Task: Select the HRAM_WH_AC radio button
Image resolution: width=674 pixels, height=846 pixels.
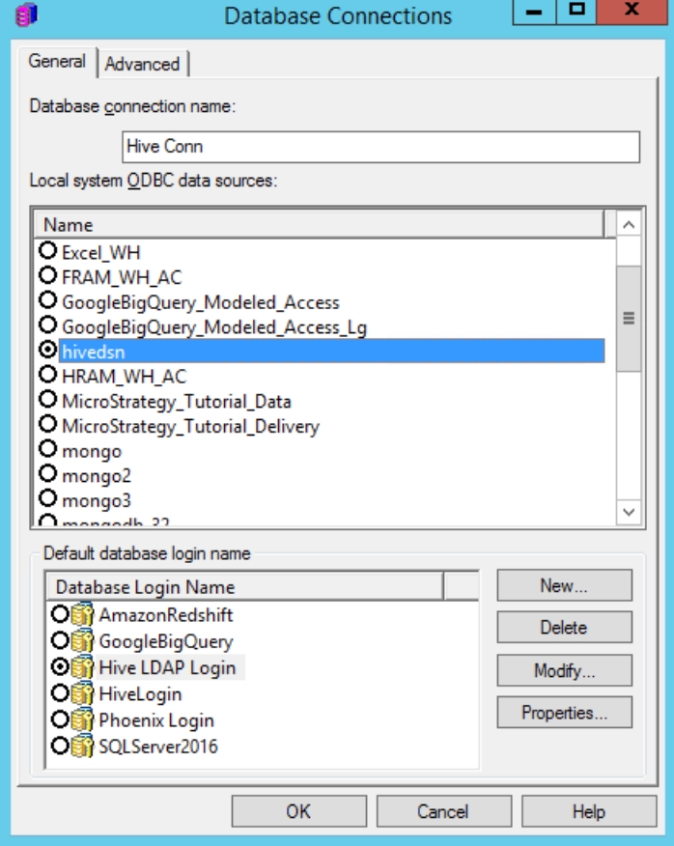Action: (x=48, y=375)
